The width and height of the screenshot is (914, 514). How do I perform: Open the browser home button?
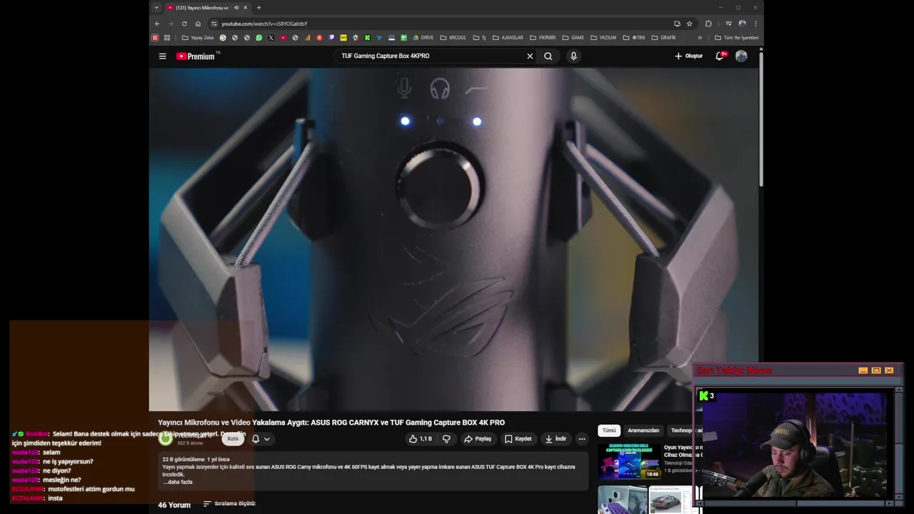click(x=198, y=24)
